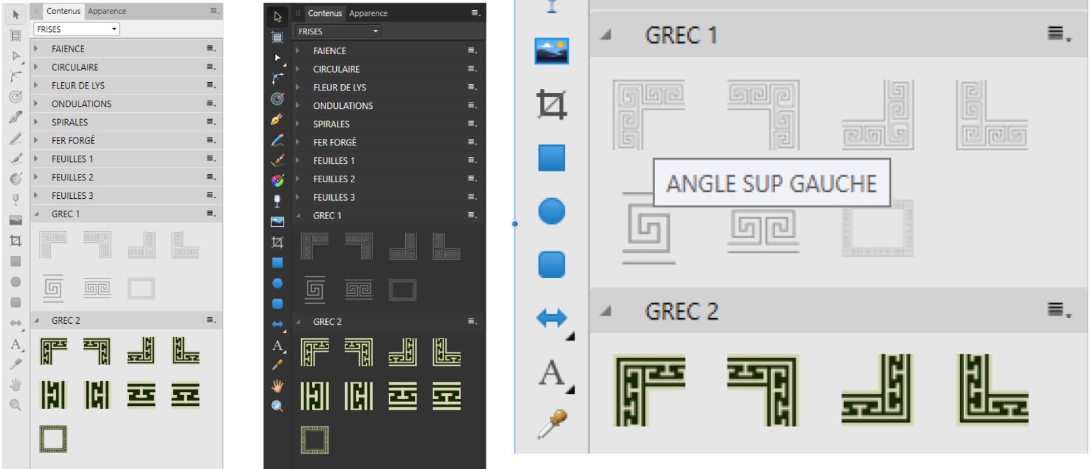Select GREC 1 rectangular frame asset, dark panel
The image size is (1092, 469).
[402, 291]
